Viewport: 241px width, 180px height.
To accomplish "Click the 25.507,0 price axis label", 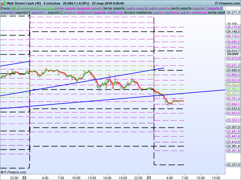I will pyautogui.click(x=233, y=127).
